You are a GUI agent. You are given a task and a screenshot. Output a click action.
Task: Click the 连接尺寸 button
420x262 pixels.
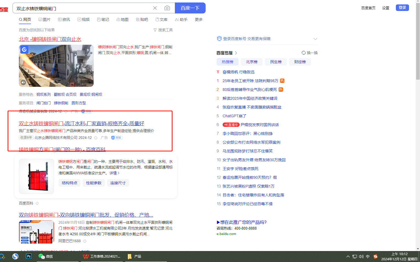pyautogui.click(x=118, y=183)
